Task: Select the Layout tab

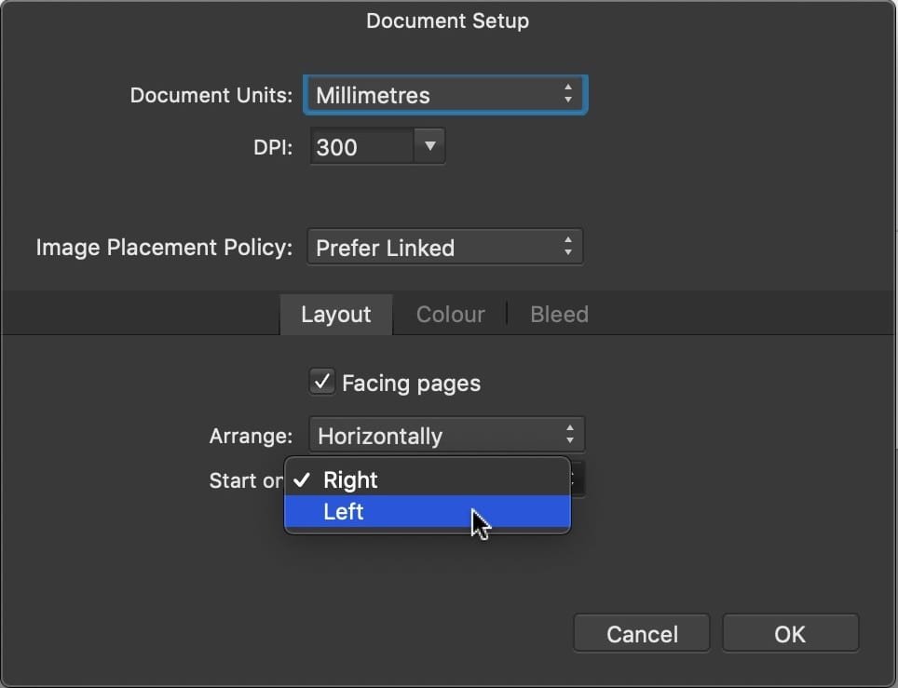Action: [x=335, y=314]
